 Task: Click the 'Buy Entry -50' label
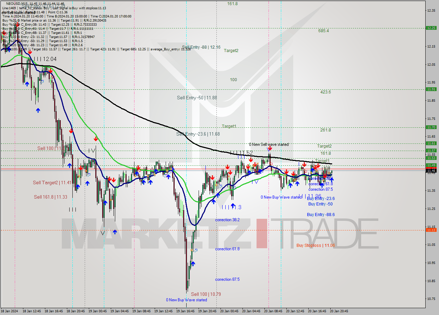tap(320, 204)
